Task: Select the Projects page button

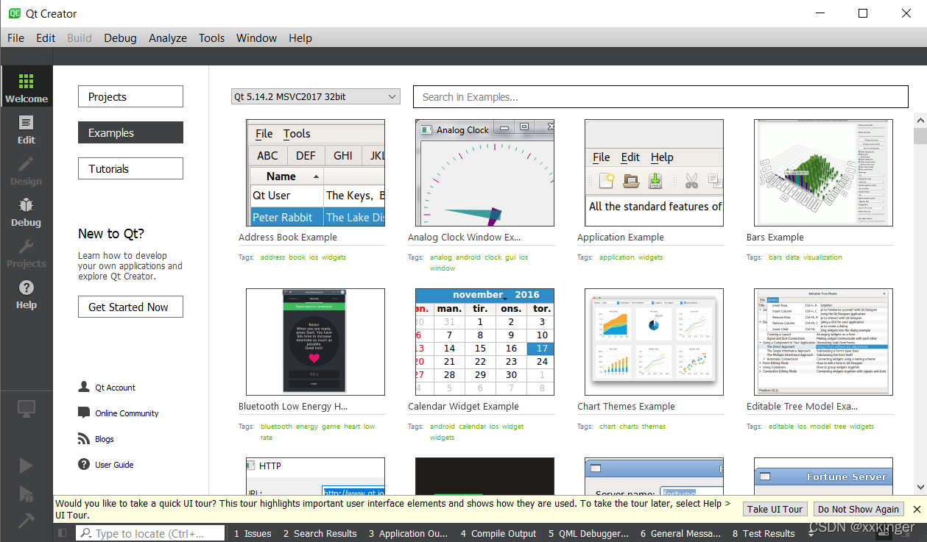Action: point(130,96)
